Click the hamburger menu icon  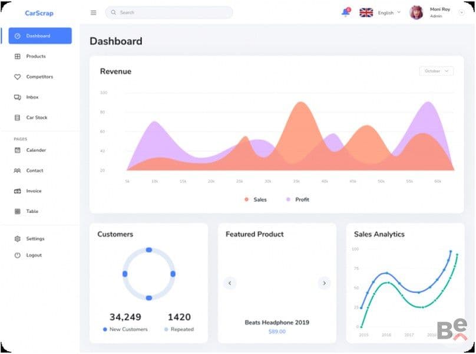tap(94, 13)
